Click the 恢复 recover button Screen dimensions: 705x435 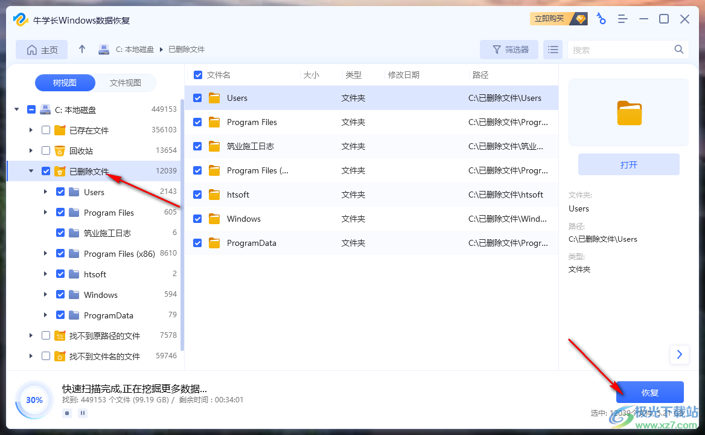tap(649, 392)
